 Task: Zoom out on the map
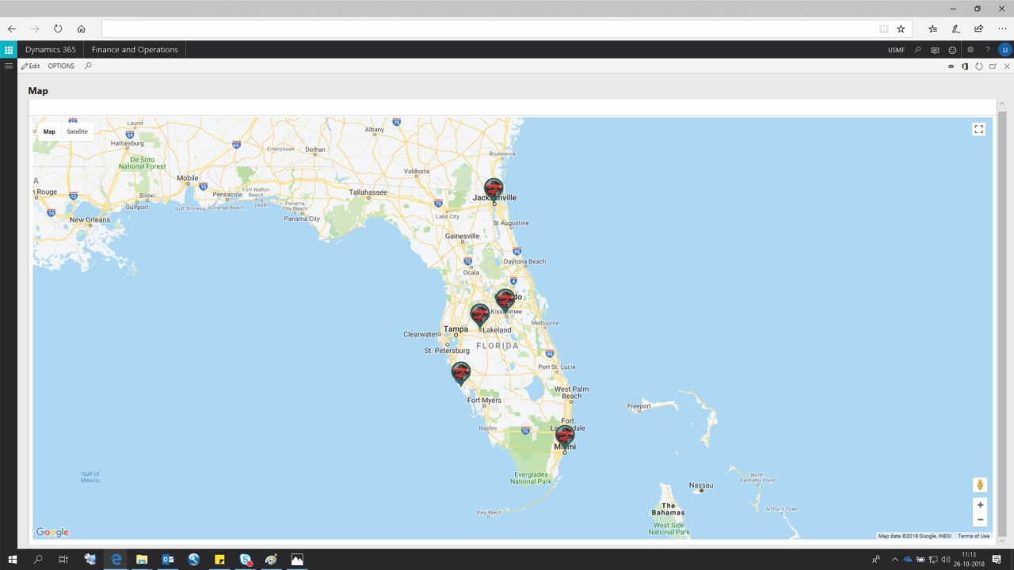click(x=980, y=520)
